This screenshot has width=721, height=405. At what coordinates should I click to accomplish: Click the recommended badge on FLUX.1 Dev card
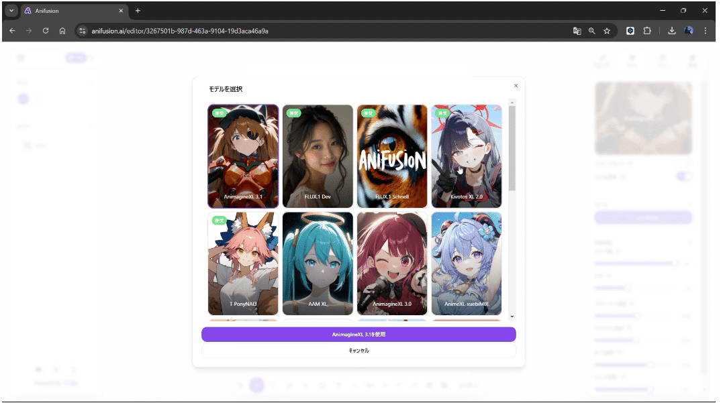point(294,113)
